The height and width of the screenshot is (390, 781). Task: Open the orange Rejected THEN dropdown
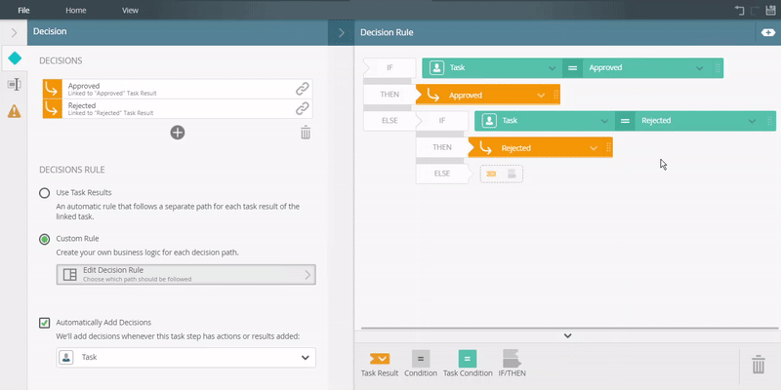click(x=592, y=147)
